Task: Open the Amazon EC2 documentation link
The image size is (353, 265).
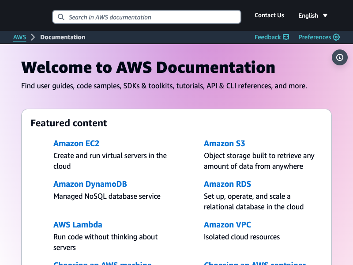Action: coord(76,144)
